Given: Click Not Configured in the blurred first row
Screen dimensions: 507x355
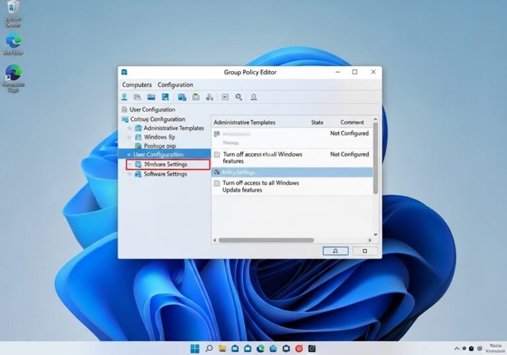Looking at the screenshot, I should coord(349,133).
